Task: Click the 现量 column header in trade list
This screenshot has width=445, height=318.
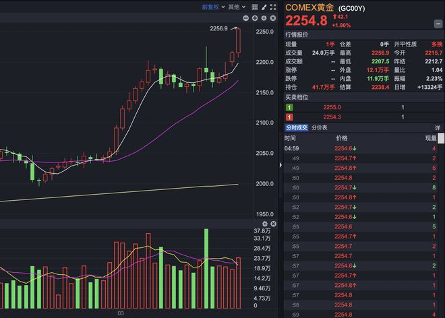Action: pos(431,138)
